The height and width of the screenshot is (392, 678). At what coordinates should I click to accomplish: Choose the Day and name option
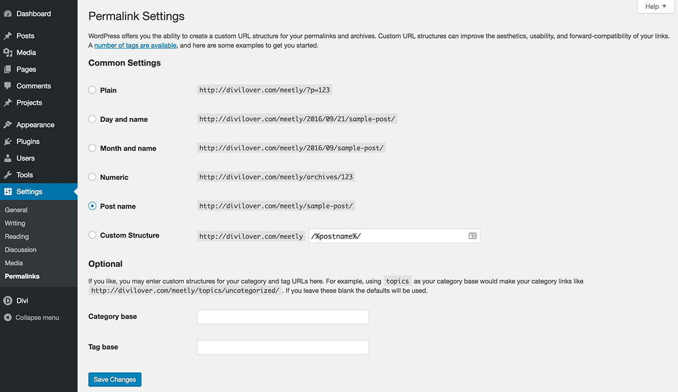(92, 119)
